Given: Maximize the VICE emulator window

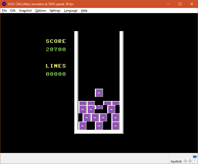Looking at the screenshot, I should pyautogui.click(x=180, y=4).
